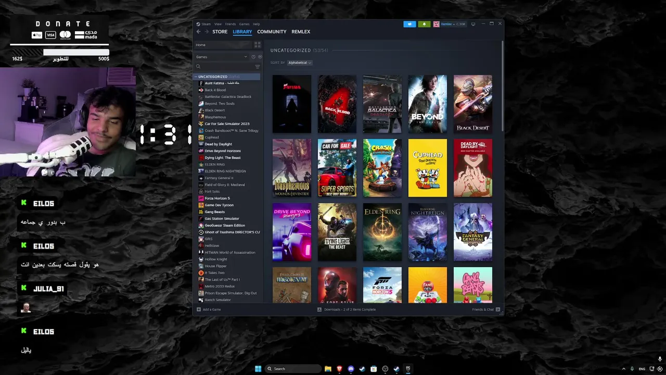Open Downloads – 2 of 2 Items Complete

350,309
